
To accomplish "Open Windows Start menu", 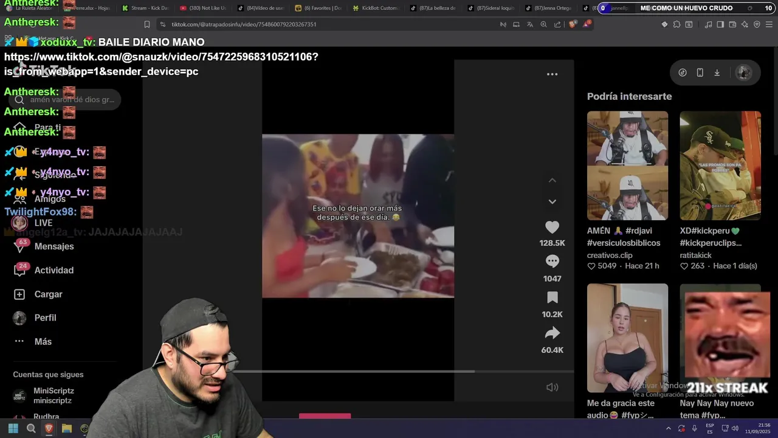I will 13,428.
